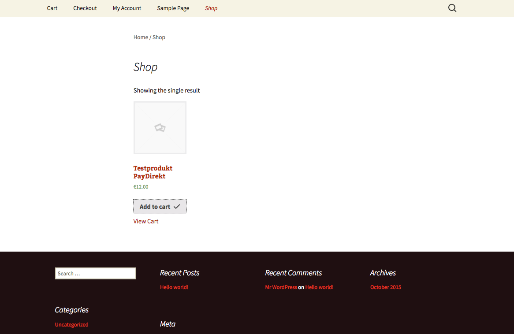Focus the footer Search input field
The height and width of the screenshot is (334, 514).
[x=95, y=274]
